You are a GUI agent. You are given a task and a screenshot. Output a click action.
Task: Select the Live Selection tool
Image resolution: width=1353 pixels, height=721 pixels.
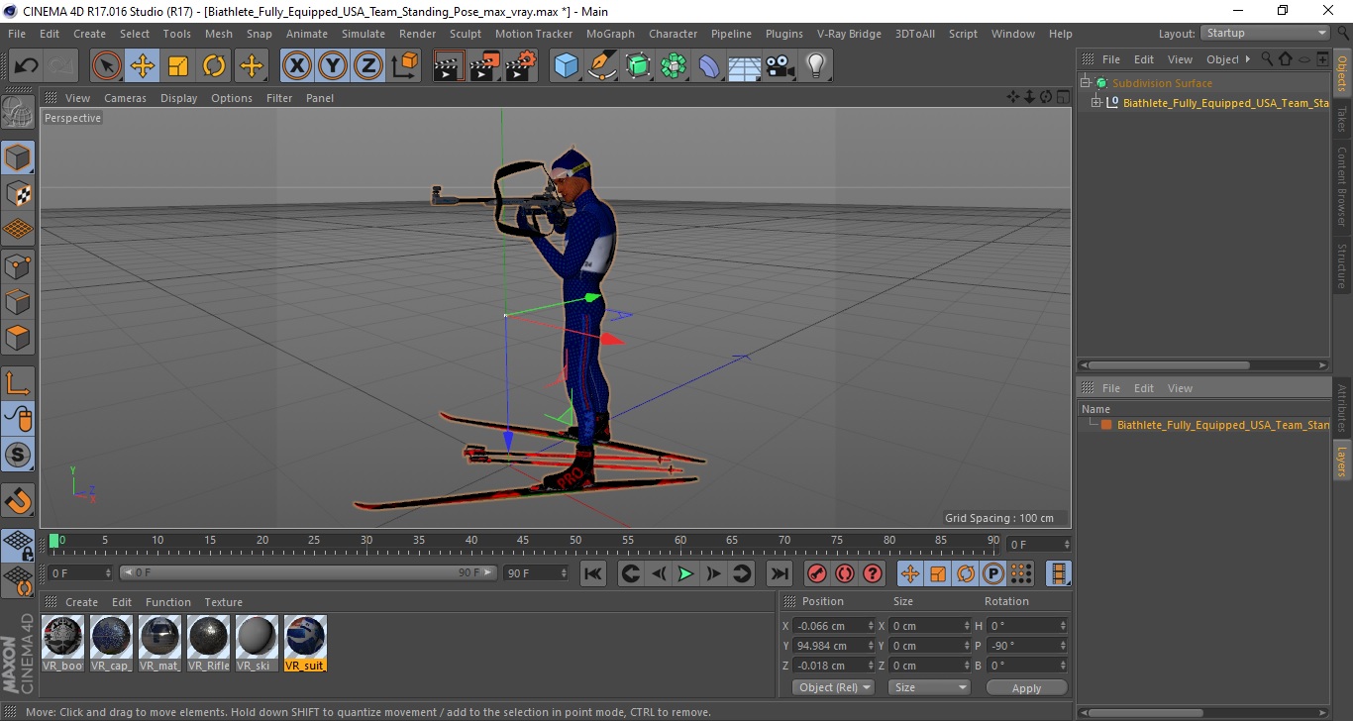click(107, 66)
